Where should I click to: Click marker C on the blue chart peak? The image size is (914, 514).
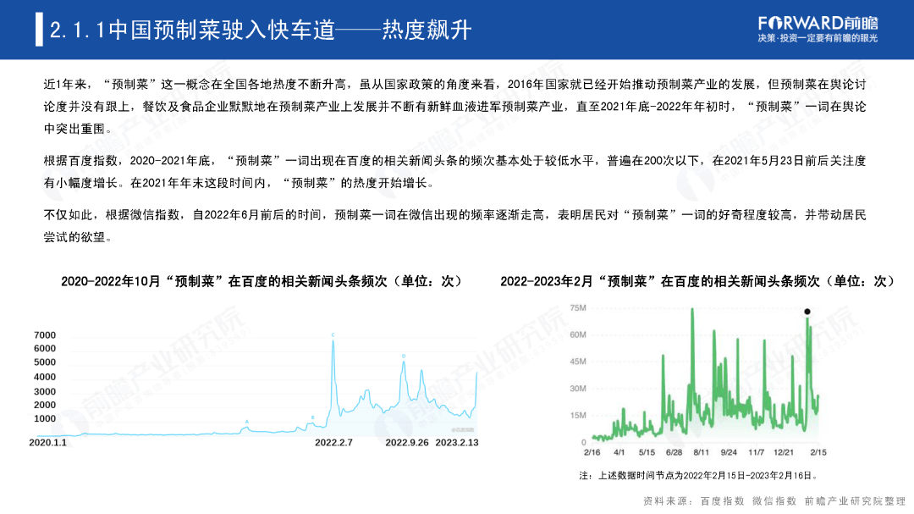pyautogui.click(x=333, y=335)
